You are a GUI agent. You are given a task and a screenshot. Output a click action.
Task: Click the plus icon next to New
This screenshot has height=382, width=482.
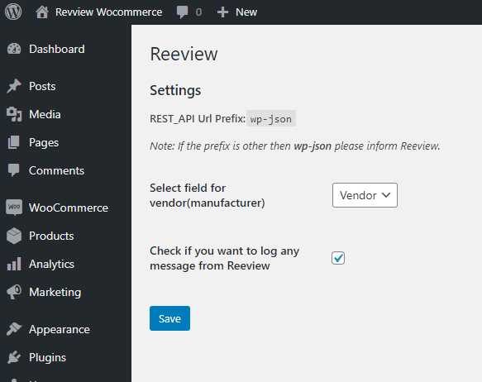tap(222, 12)
